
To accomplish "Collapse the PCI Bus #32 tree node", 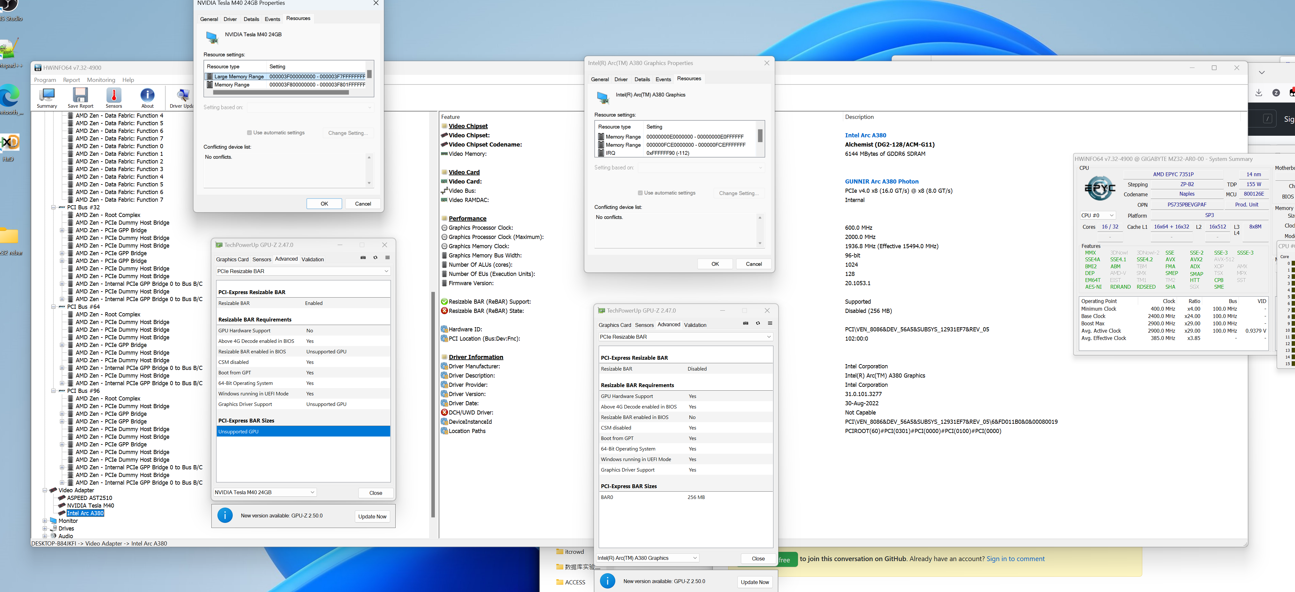I will pyautogui.click(x=53, y=207).
